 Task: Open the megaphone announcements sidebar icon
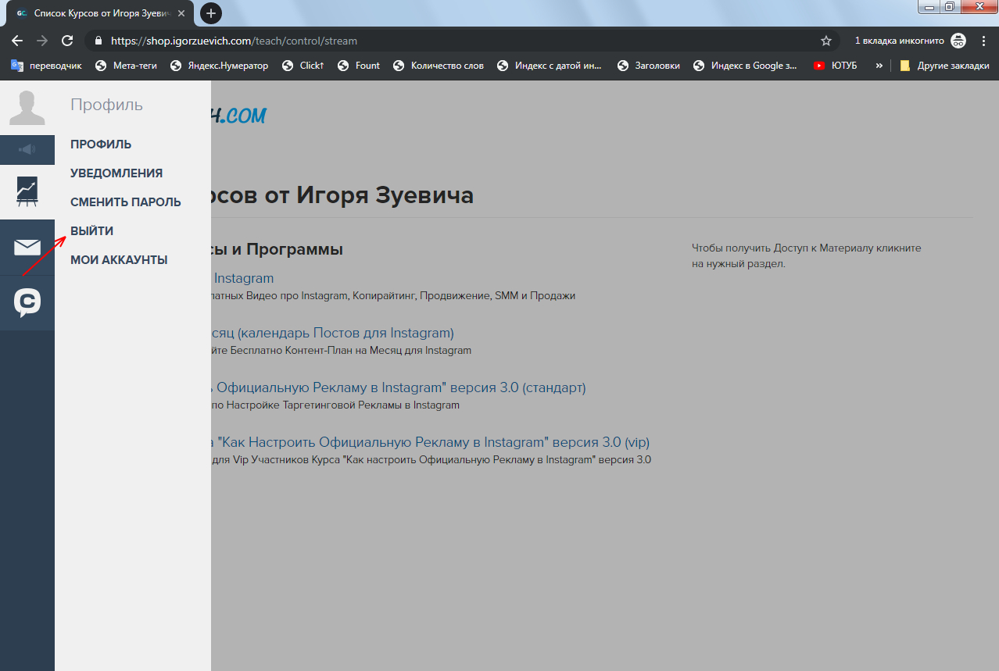pyautogui.click(x=27, y=149)
